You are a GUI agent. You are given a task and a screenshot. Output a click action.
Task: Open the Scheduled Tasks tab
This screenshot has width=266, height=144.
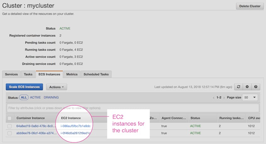96,75
